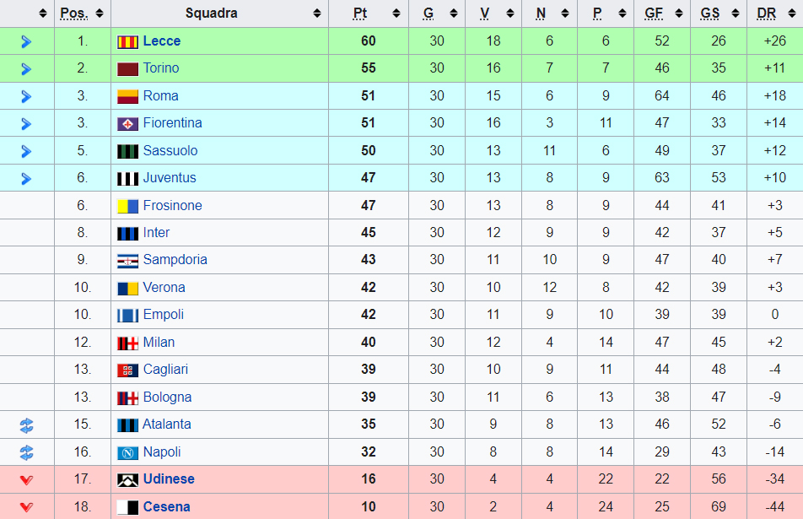Click the Sampdoria flag icon

(127, 262)
